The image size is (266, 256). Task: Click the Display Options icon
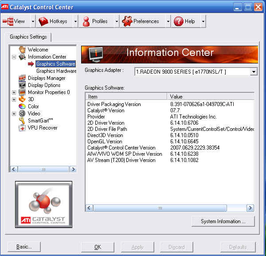click(22, 85)
